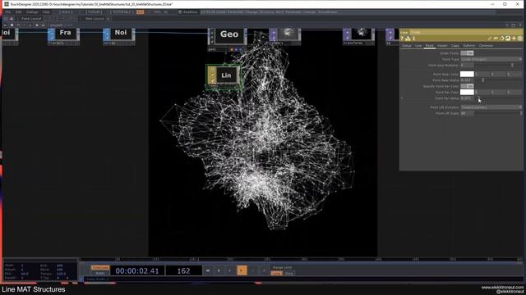Click the Forum link in top bar
The height and width of the screenshot is (295, 526).
tap(94, 12)
